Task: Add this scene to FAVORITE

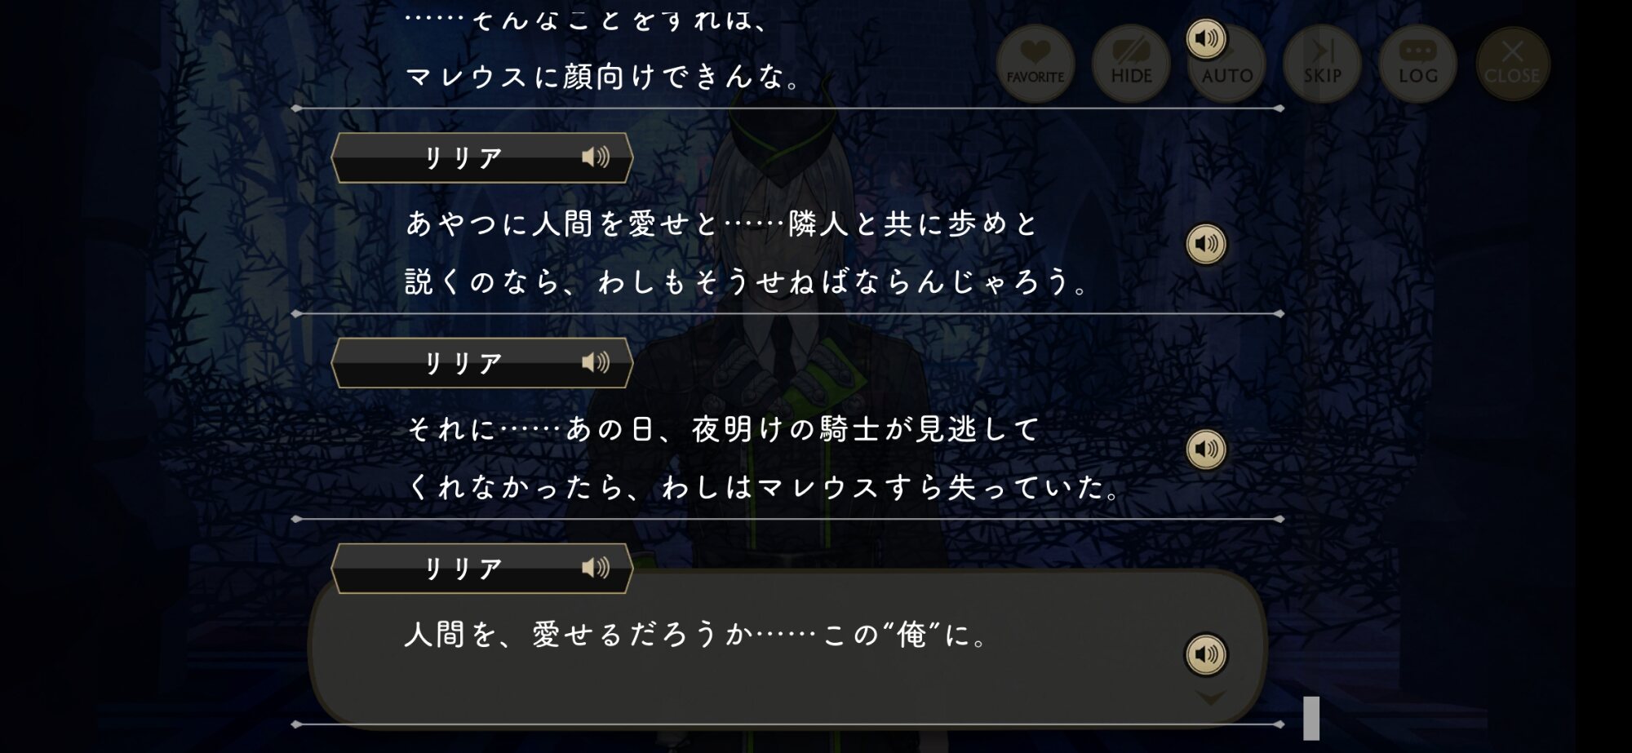Action: point(1035,64)
